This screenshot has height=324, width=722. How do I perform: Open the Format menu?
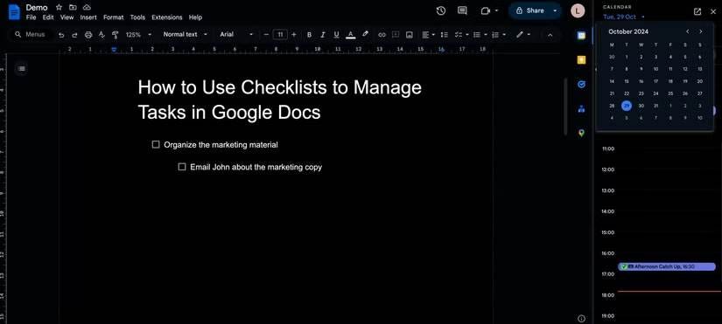tap(113, 17)
